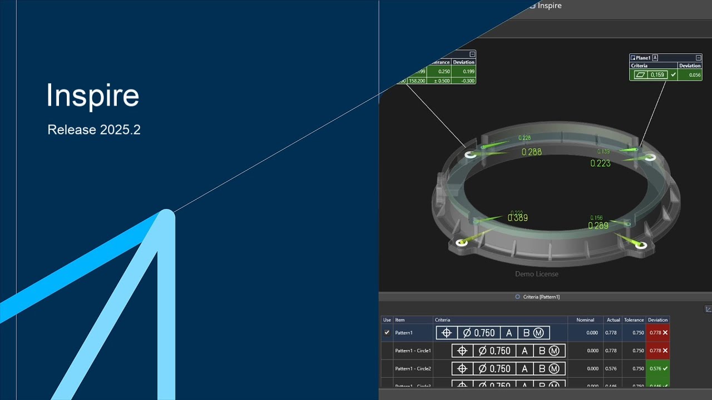Select the Pattern1 item name
712x400 pixels.
coord(404,333)
